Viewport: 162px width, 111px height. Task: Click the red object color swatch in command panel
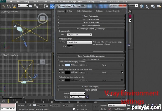coord(130,16)
